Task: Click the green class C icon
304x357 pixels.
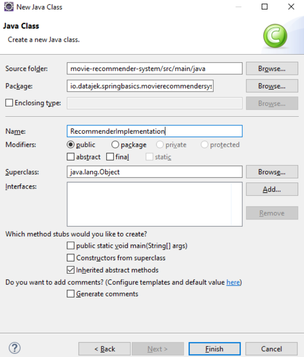Action: click(275, 36)
